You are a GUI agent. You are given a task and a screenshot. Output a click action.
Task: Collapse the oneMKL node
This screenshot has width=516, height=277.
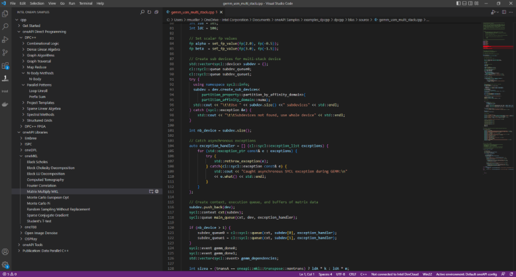tap(21, 156)
